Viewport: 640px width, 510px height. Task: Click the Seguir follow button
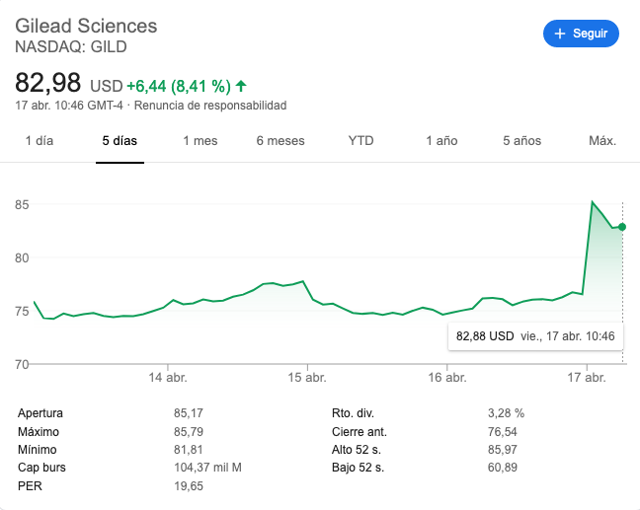pos(581,34)
